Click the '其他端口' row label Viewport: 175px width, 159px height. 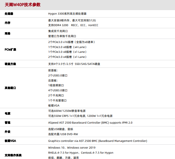(x=10, y=88)
